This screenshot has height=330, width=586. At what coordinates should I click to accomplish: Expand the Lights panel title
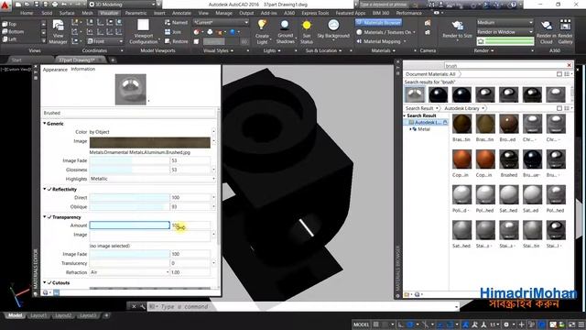pyautogui.click(x=271, y=50)
